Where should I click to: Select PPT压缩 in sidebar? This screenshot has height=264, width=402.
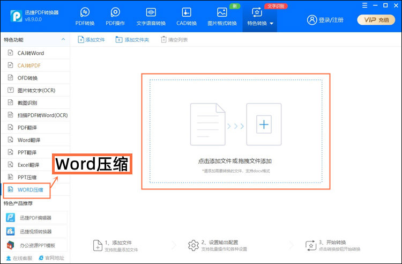(35, 177)
